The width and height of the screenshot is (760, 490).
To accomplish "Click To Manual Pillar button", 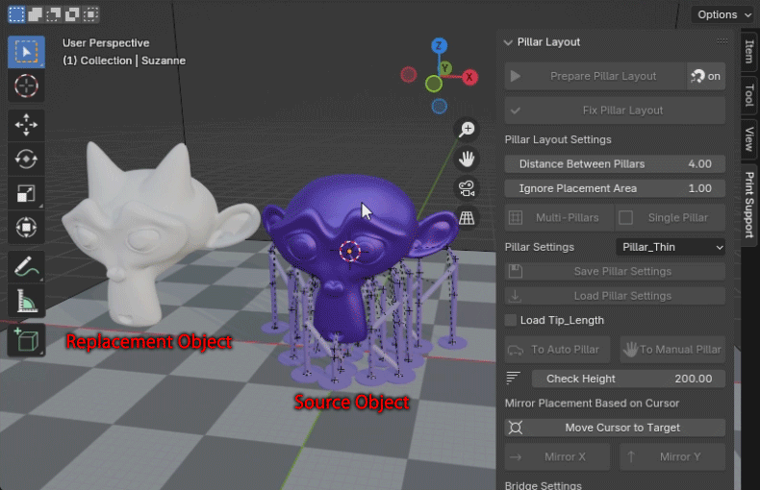I will (x=672, y=350).
